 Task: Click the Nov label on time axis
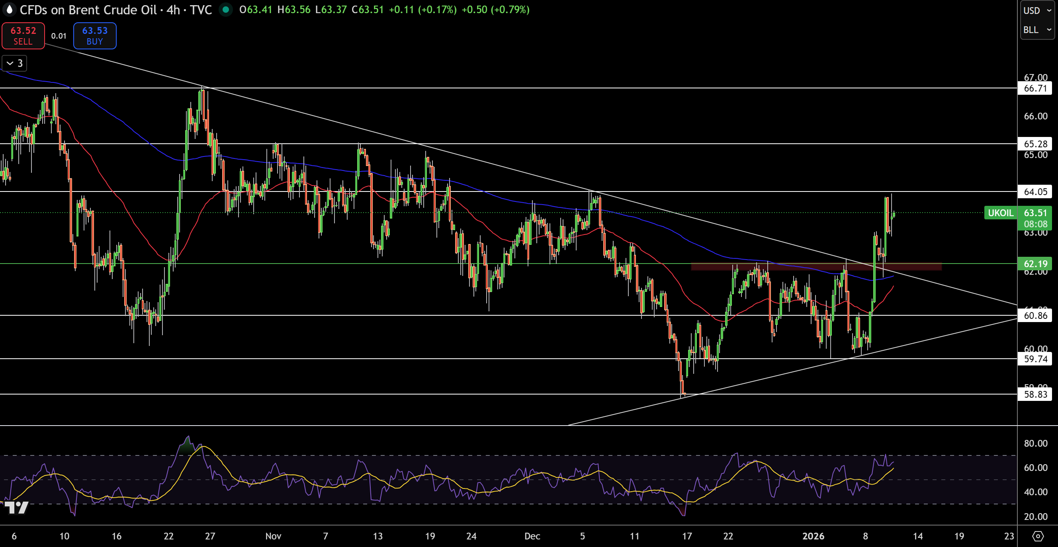273,536
